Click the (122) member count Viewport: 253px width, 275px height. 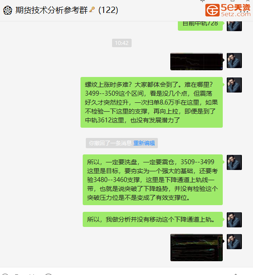pos(108,10)
